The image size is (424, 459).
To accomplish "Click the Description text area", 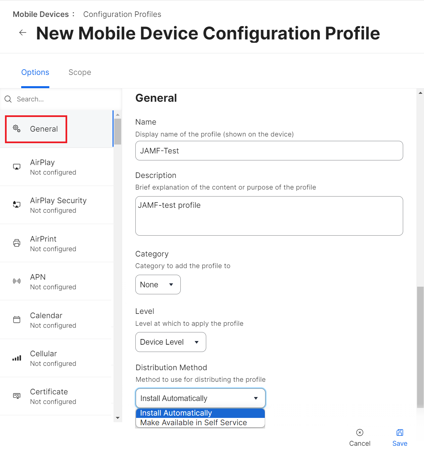I will click(269, 216).
